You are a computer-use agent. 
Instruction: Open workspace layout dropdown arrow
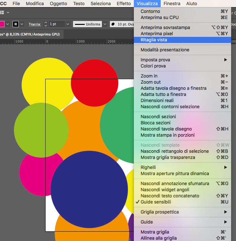[8, 13]
